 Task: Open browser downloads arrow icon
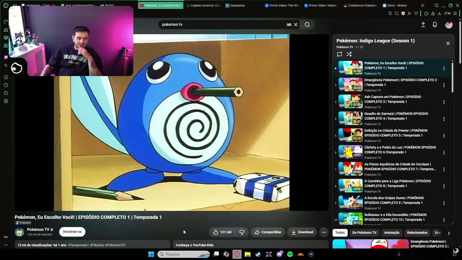439,13
